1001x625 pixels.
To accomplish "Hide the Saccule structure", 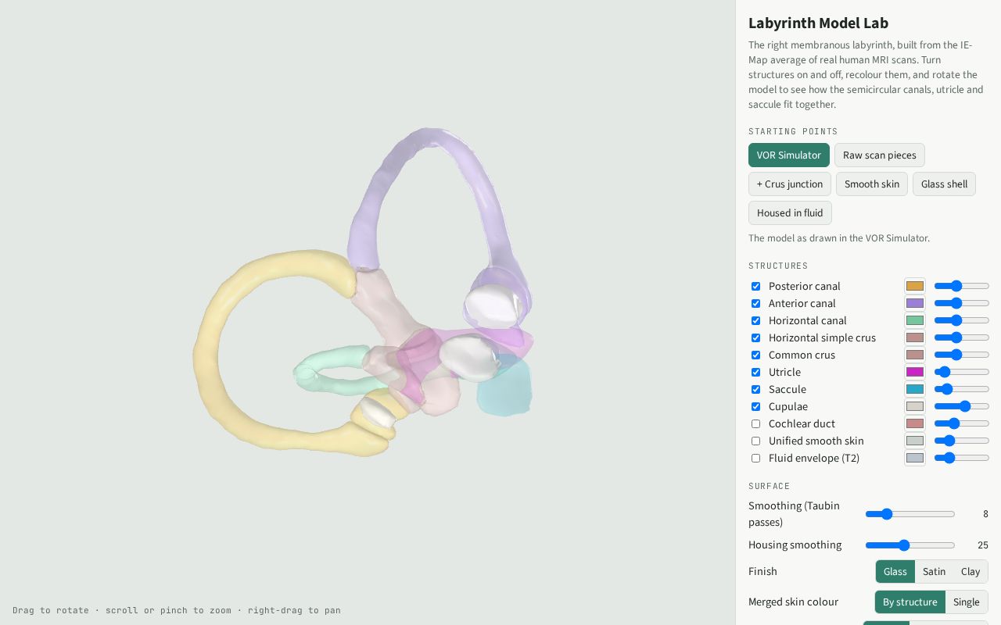I will click(755, 389).
